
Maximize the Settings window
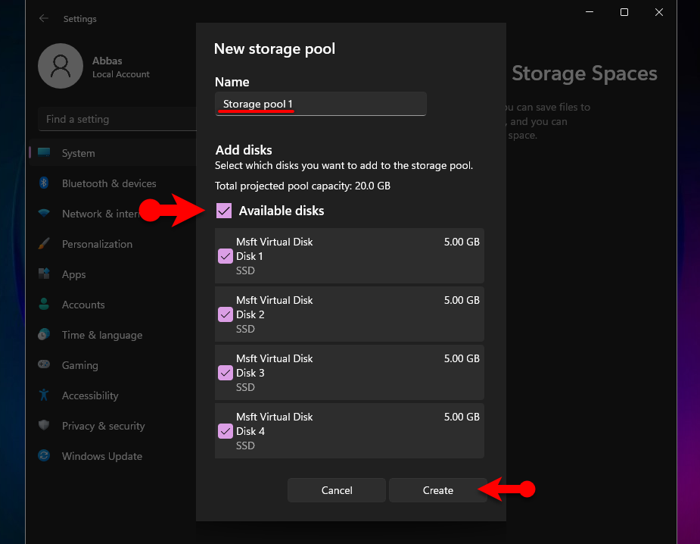(624, 13)
